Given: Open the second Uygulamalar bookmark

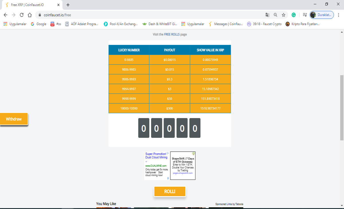Looking at the screenshot, I should coord(193,24).
